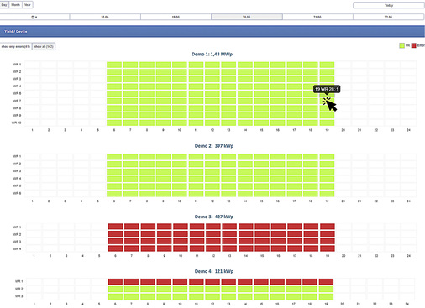Click Demo 4 WR 1 red cell at hour 19
The width and height of the screenshot is (425, 308).
tap(326, 281)
